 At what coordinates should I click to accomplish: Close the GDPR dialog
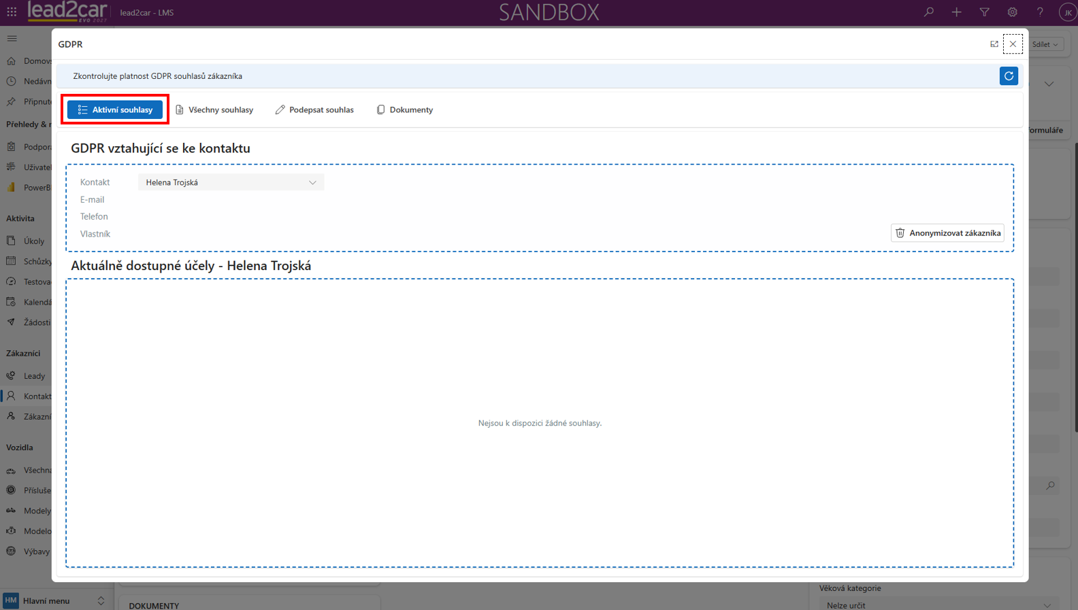(1013, 44)
